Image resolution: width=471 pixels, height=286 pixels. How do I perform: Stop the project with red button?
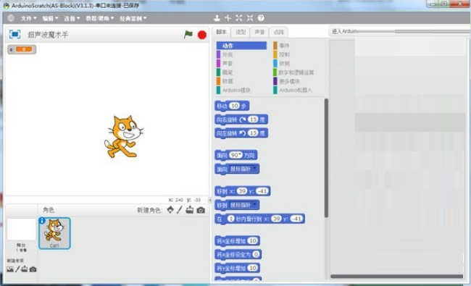point(202,35)
